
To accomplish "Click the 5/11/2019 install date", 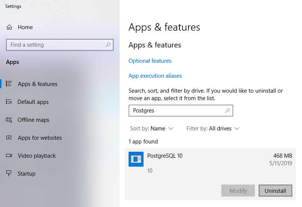I will tap(281, 163).
